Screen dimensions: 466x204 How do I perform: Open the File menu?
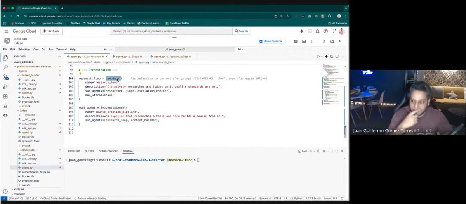(x=5, y=50)
